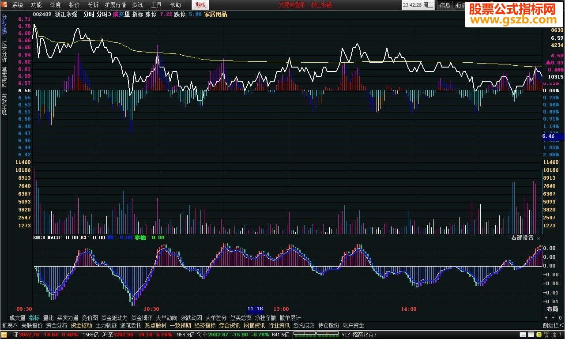Click the 上证 index in status bar
The height and width of the screenshot is (339, 565).
(x=13, y=335)
